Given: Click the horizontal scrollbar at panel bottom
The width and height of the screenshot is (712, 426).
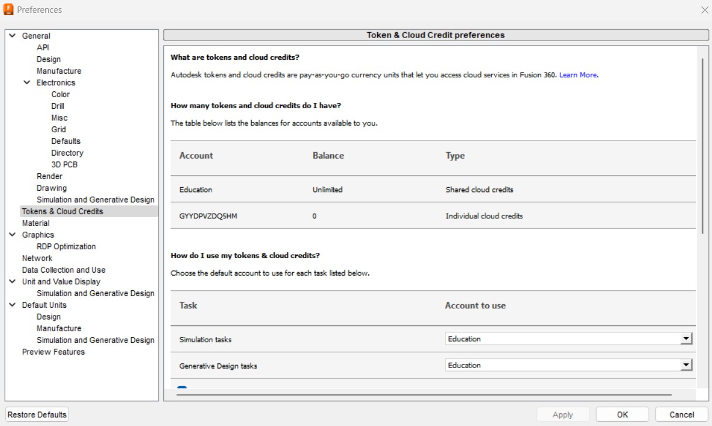Looking at the screenshot, I should 423,395.
